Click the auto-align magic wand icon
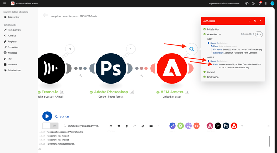 point(135,126)
